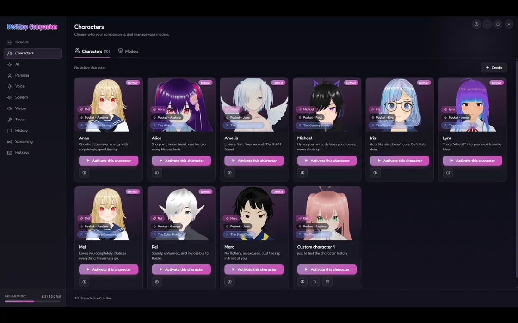Open the brain icon under Amelia
518x323 pixels.
[x=229, y=173]
